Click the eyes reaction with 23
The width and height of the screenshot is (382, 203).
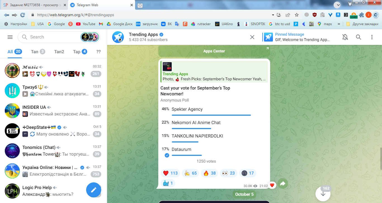point(228,173)
